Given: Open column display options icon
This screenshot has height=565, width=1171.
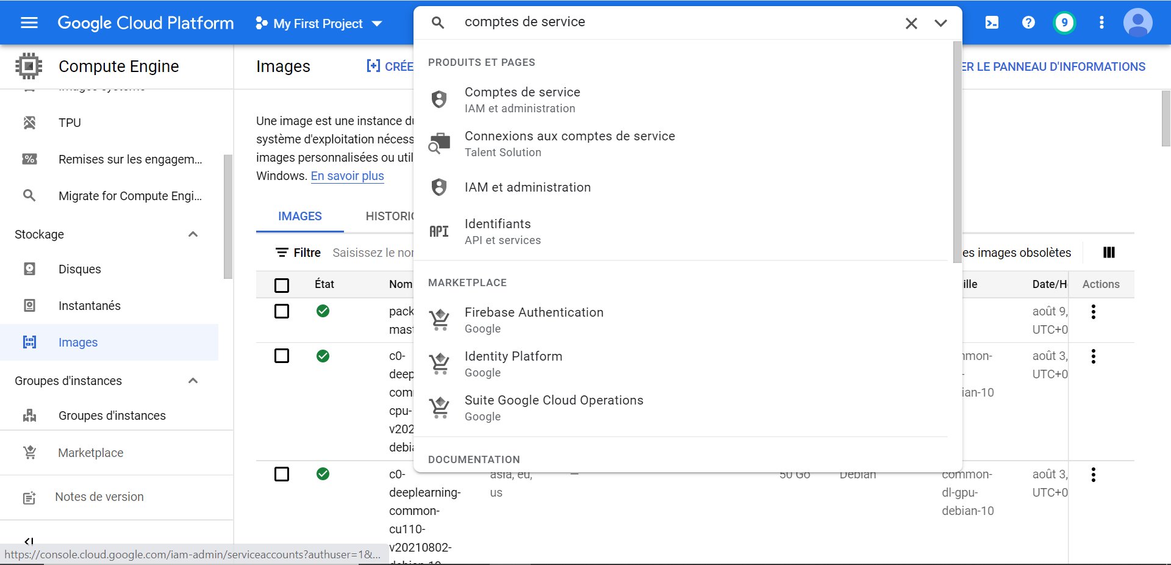Looking at the screenshot, I should pos(1109,252).
